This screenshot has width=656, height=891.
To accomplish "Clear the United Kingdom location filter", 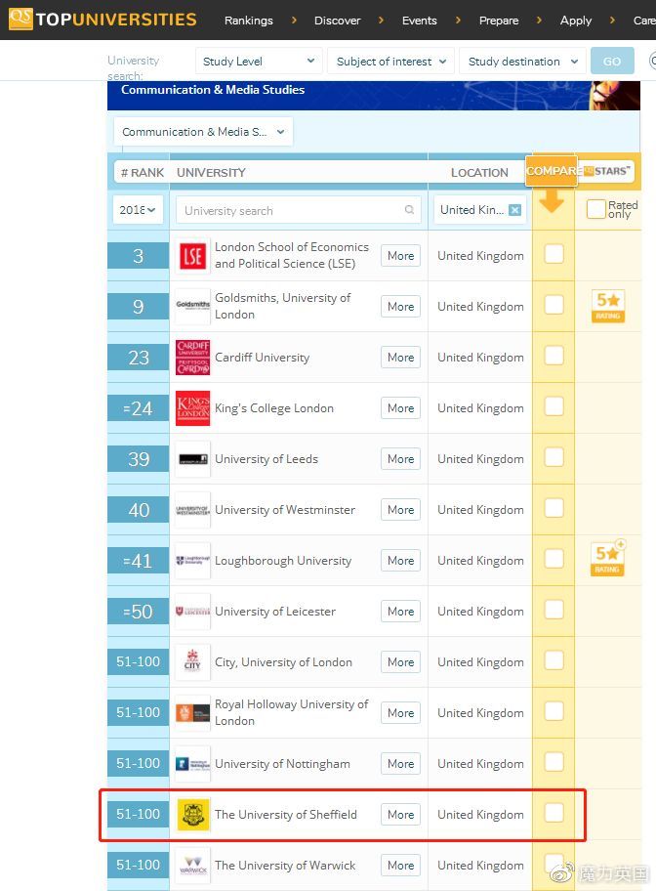I will [514, 210].
